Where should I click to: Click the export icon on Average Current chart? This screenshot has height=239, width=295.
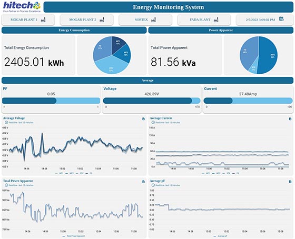click(x=290, y=119)
